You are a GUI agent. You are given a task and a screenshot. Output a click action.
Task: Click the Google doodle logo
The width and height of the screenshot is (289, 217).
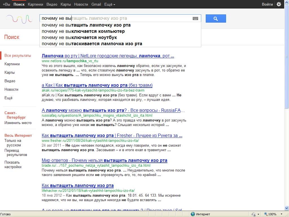(x=19, y=19)
